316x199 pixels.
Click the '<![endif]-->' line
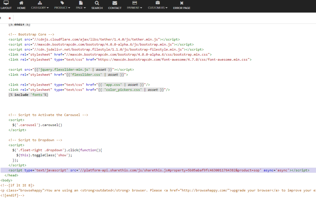(12, 195)
